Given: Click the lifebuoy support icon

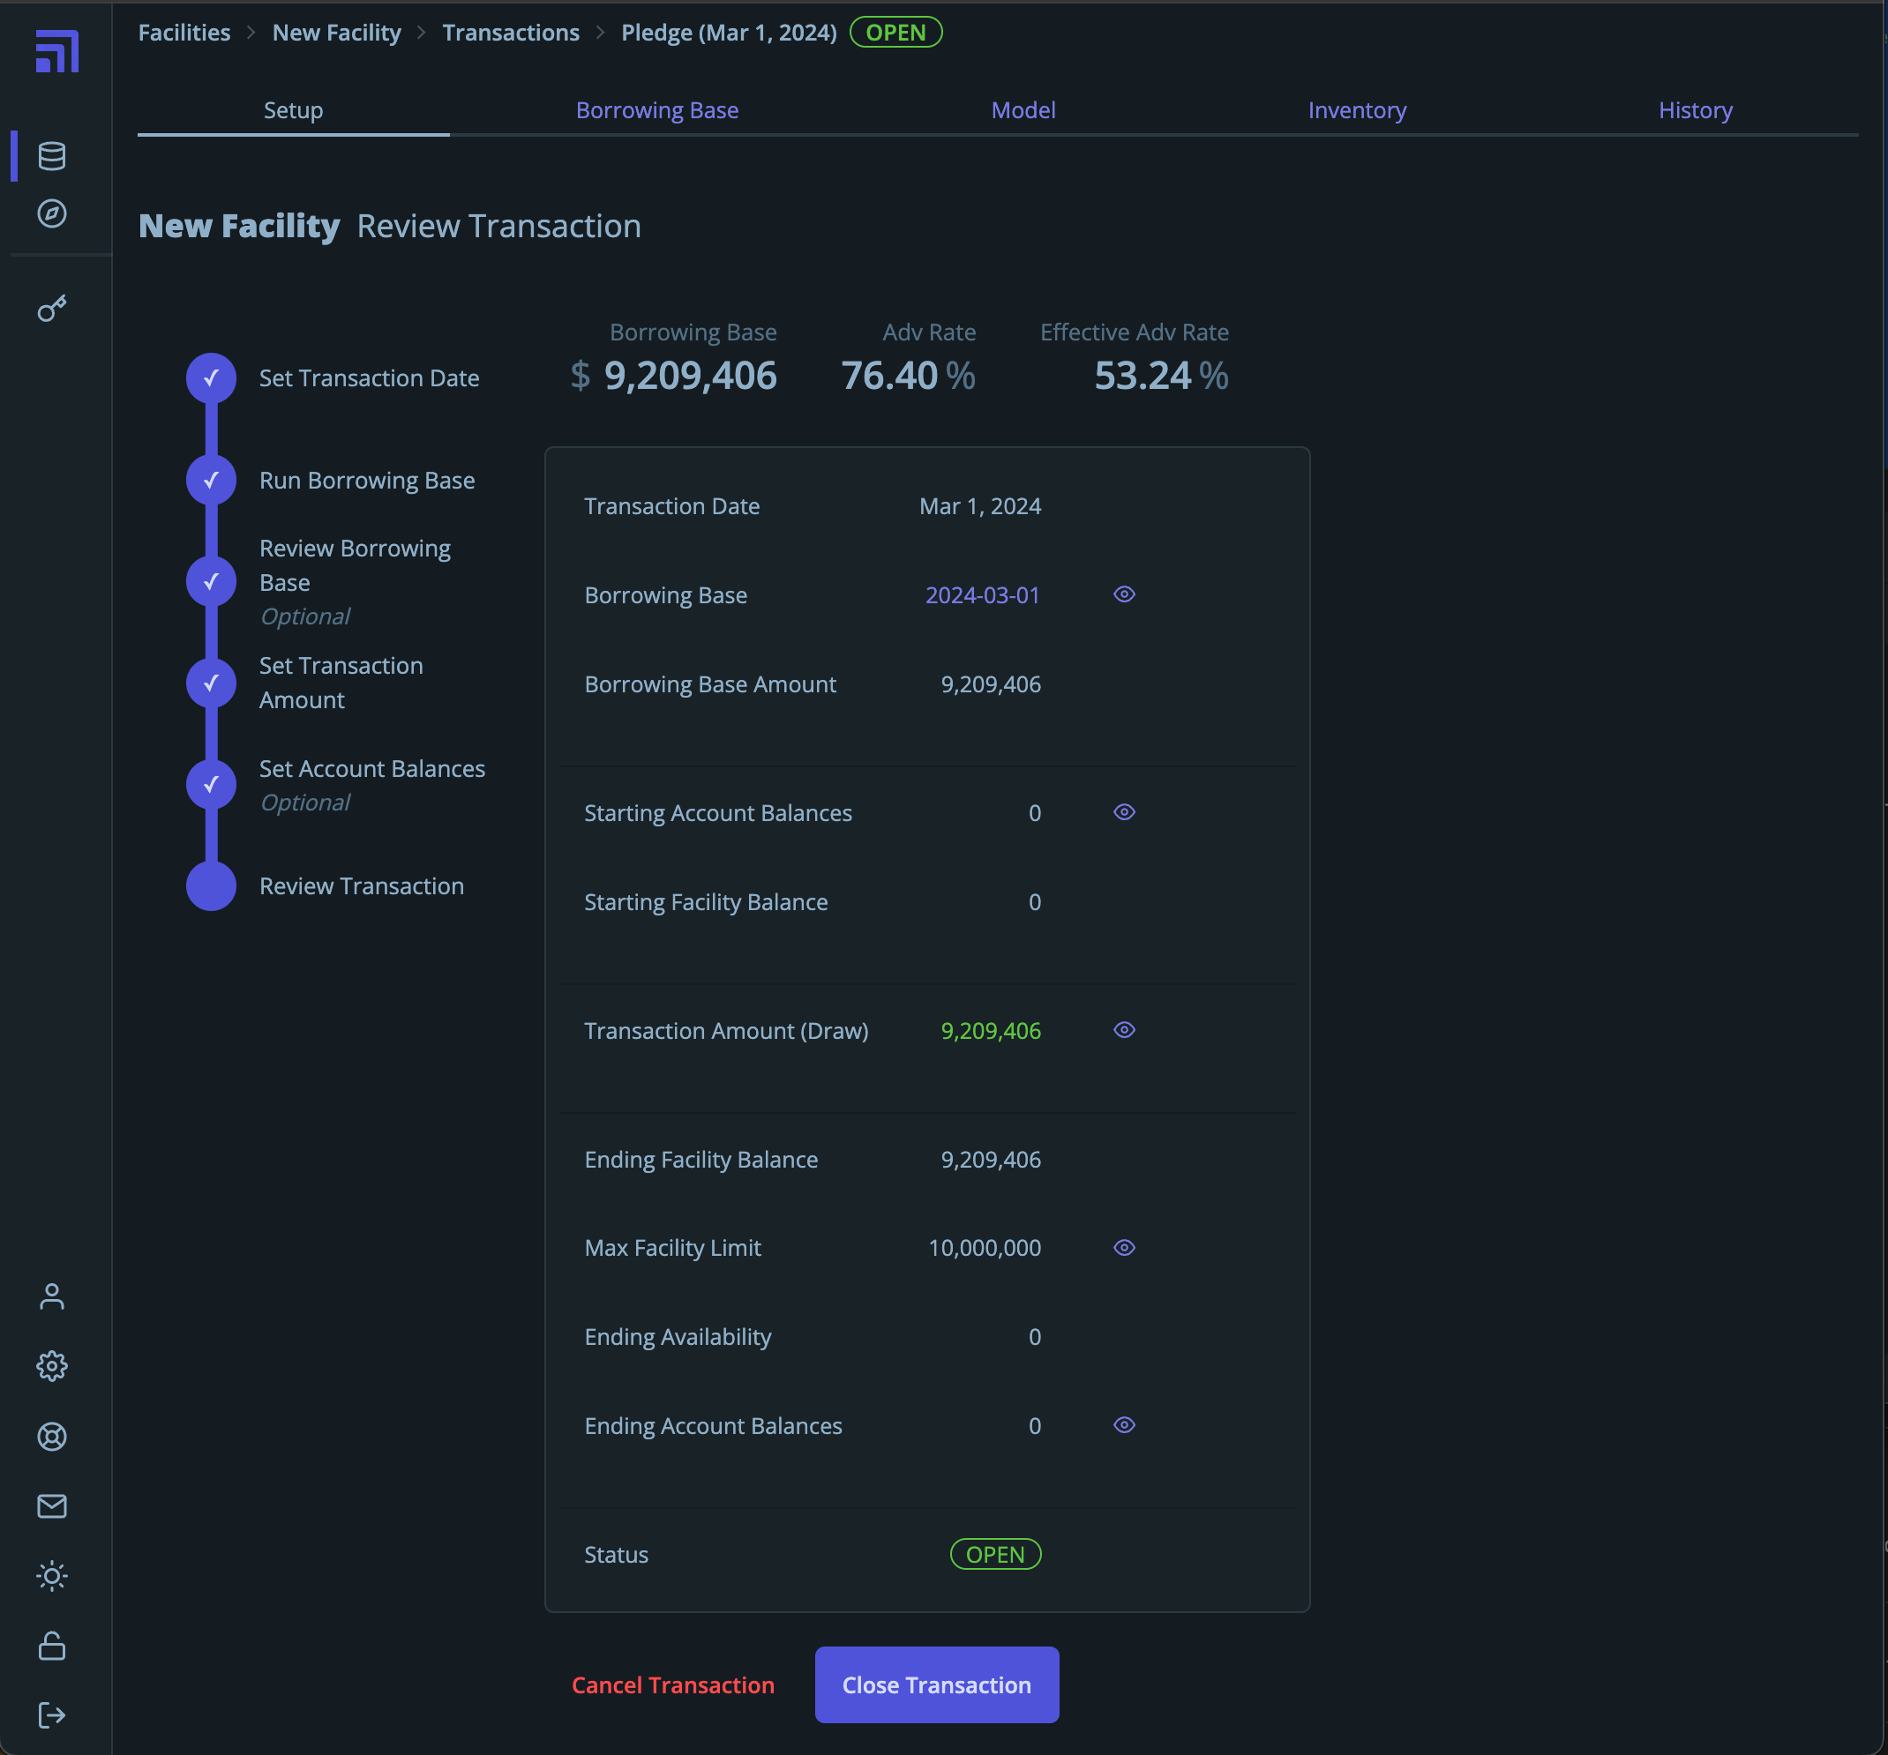Looking at the screenshot, I should click(51, 1436).
